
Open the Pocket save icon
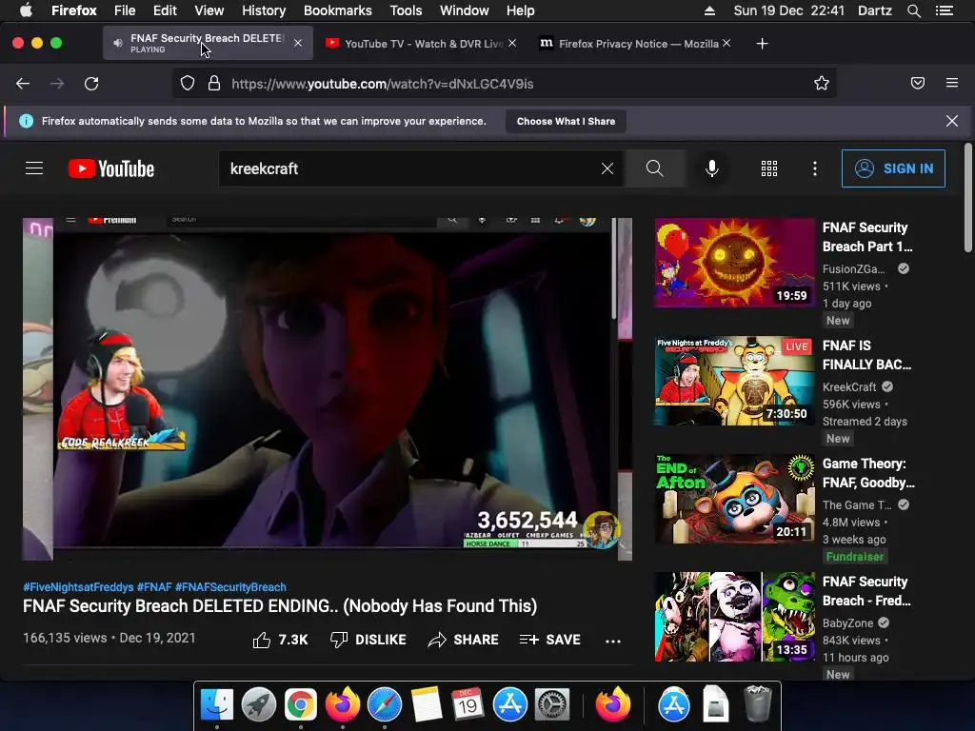tap(917, 84)
